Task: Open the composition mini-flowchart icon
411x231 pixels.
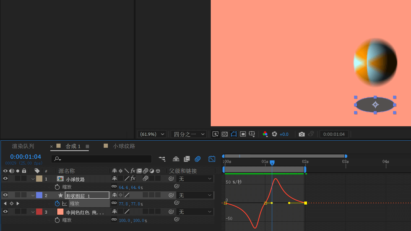Action: tap(162, 159)
